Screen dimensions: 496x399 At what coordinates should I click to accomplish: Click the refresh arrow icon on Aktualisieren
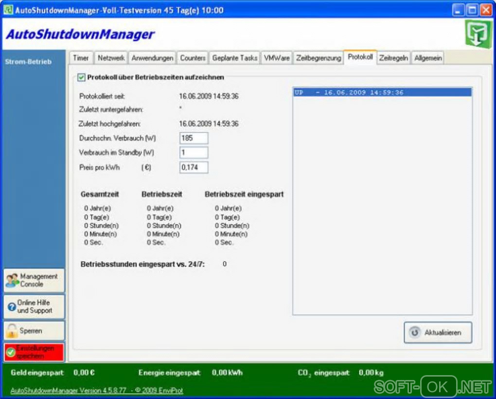coord(415,332)
